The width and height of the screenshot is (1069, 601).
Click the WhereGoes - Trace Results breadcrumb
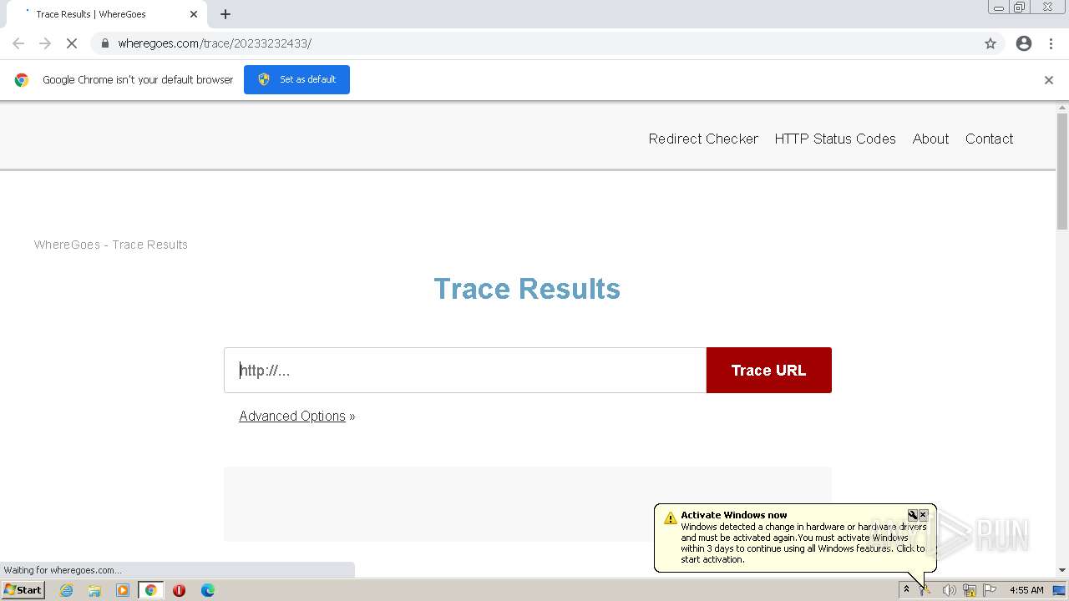(111, 245)
